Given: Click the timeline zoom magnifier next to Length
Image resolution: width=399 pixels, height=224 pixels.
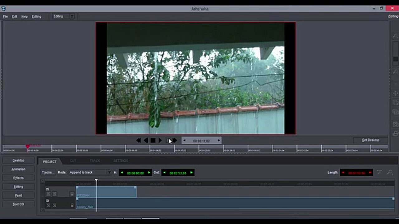Looking at the screenshot, I should pyautogui.click(x=390, y=172).
